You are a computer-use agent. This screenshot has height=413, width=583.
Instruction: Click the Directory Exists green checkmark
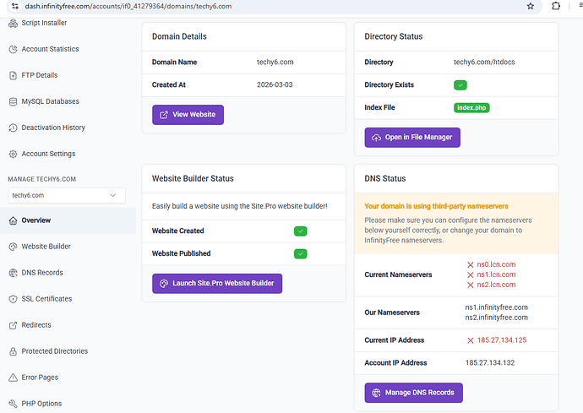(460, 85)
